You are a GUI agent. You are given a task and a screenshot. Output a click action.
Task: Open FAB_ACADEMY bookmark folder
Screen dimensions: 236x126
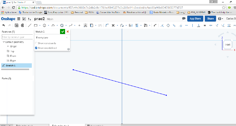coord(196,12)
